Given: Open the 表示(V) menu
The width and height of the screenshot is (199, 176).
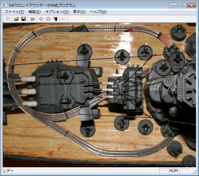Looking at the screenshot, I should [79, 12].
